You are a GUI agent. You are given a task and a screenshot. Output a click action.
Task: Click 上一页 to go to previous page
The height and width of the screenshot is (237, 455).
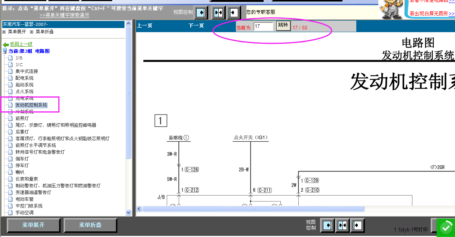145,26
